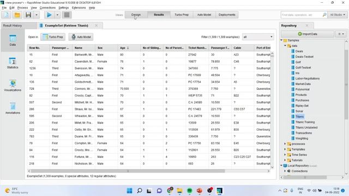
Task: Click the Import Data button in Repository
Action: (308, 34)
